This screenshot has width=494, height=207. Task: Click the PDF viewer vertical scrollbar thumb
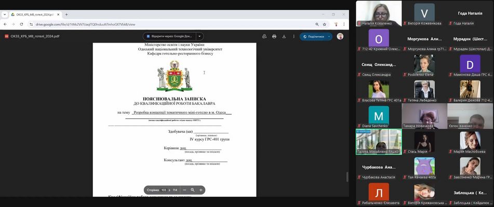[x=348, y=177]
